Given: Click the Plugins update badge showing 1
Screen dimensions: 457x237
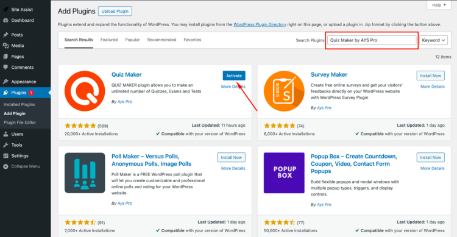Looking at the screenshot, I should (x=31, y=93).
